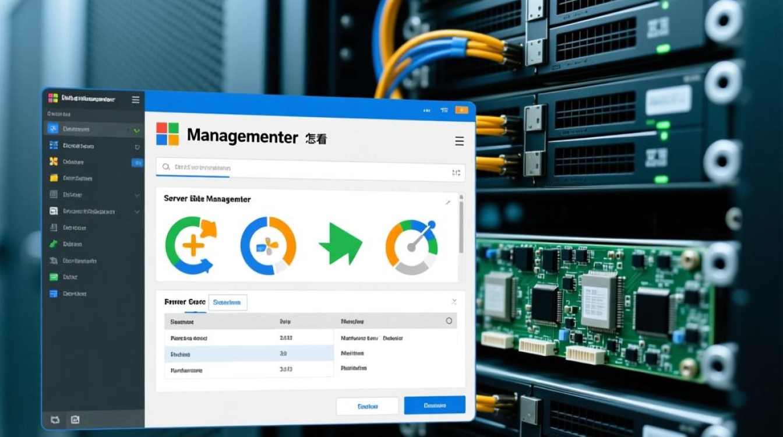This screenshot has height=437, width=783.
Task: Click the pencil edit icon in server panel
Action: point(447,202)
